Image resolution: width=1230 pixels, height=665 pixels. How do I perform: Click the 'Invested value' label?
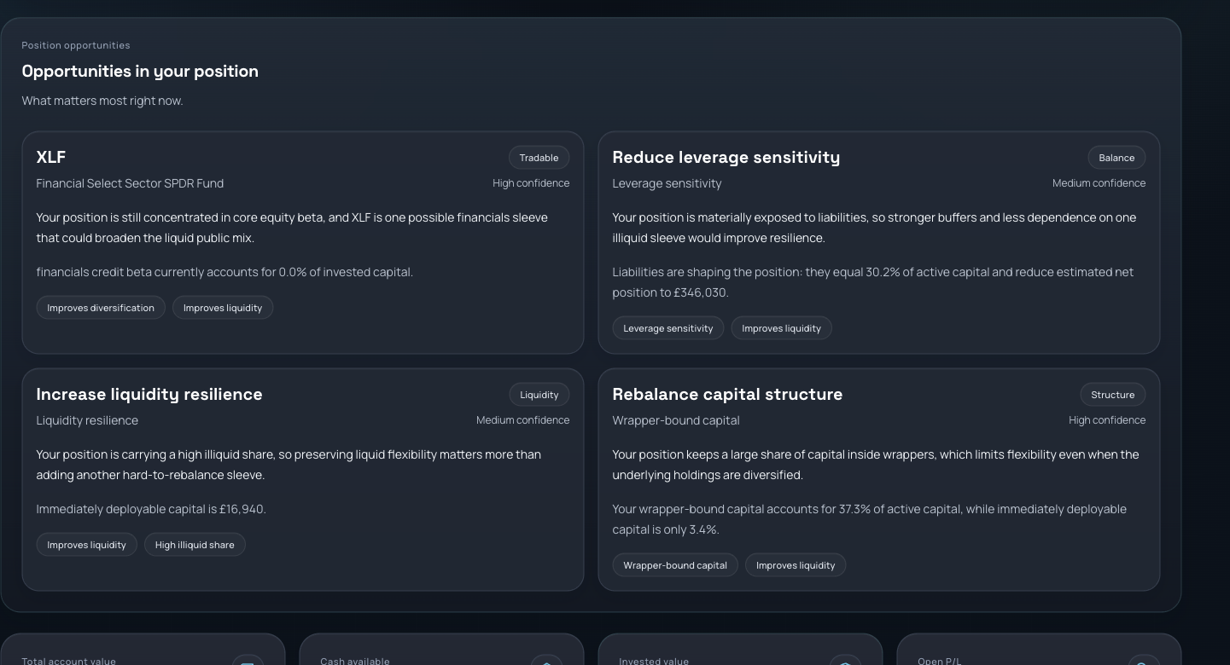[654, 661]
